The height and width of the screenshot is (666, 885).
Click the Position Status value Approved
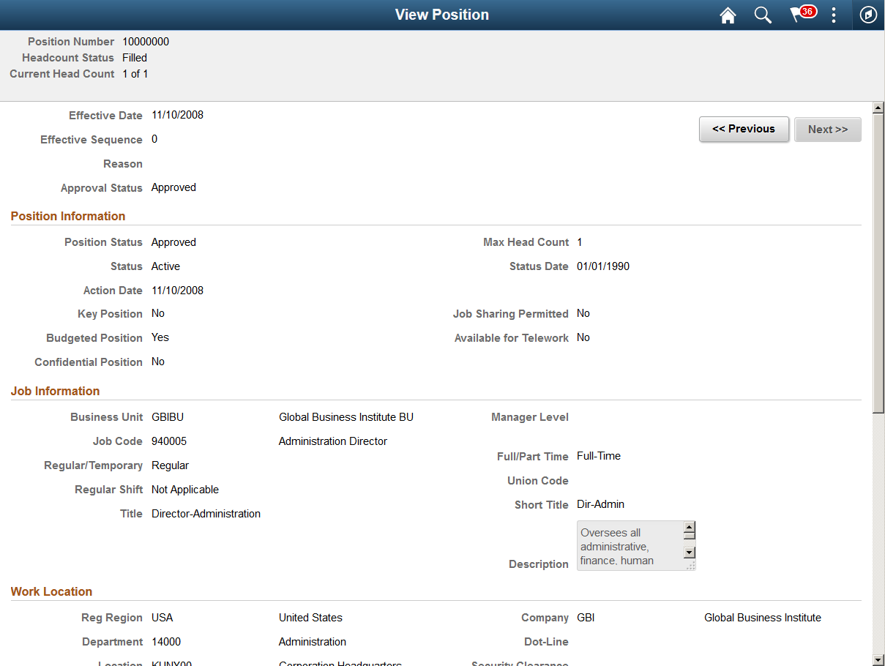173,242
